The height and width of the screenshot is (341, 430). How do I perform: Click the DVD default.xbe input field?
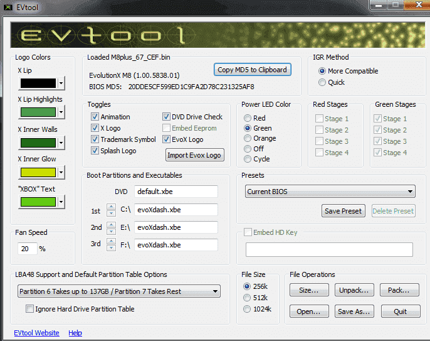click(x=176, y=192)
